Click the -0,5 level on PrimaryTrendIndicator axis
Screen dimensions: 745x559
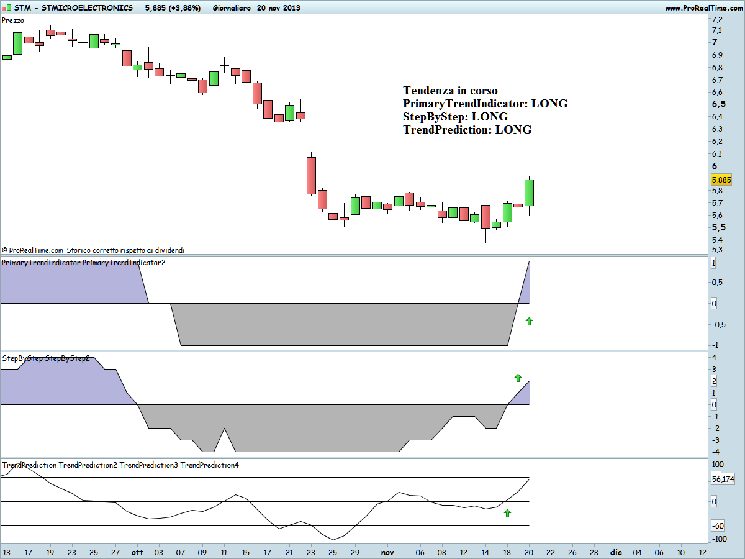(x=718, y=324)
